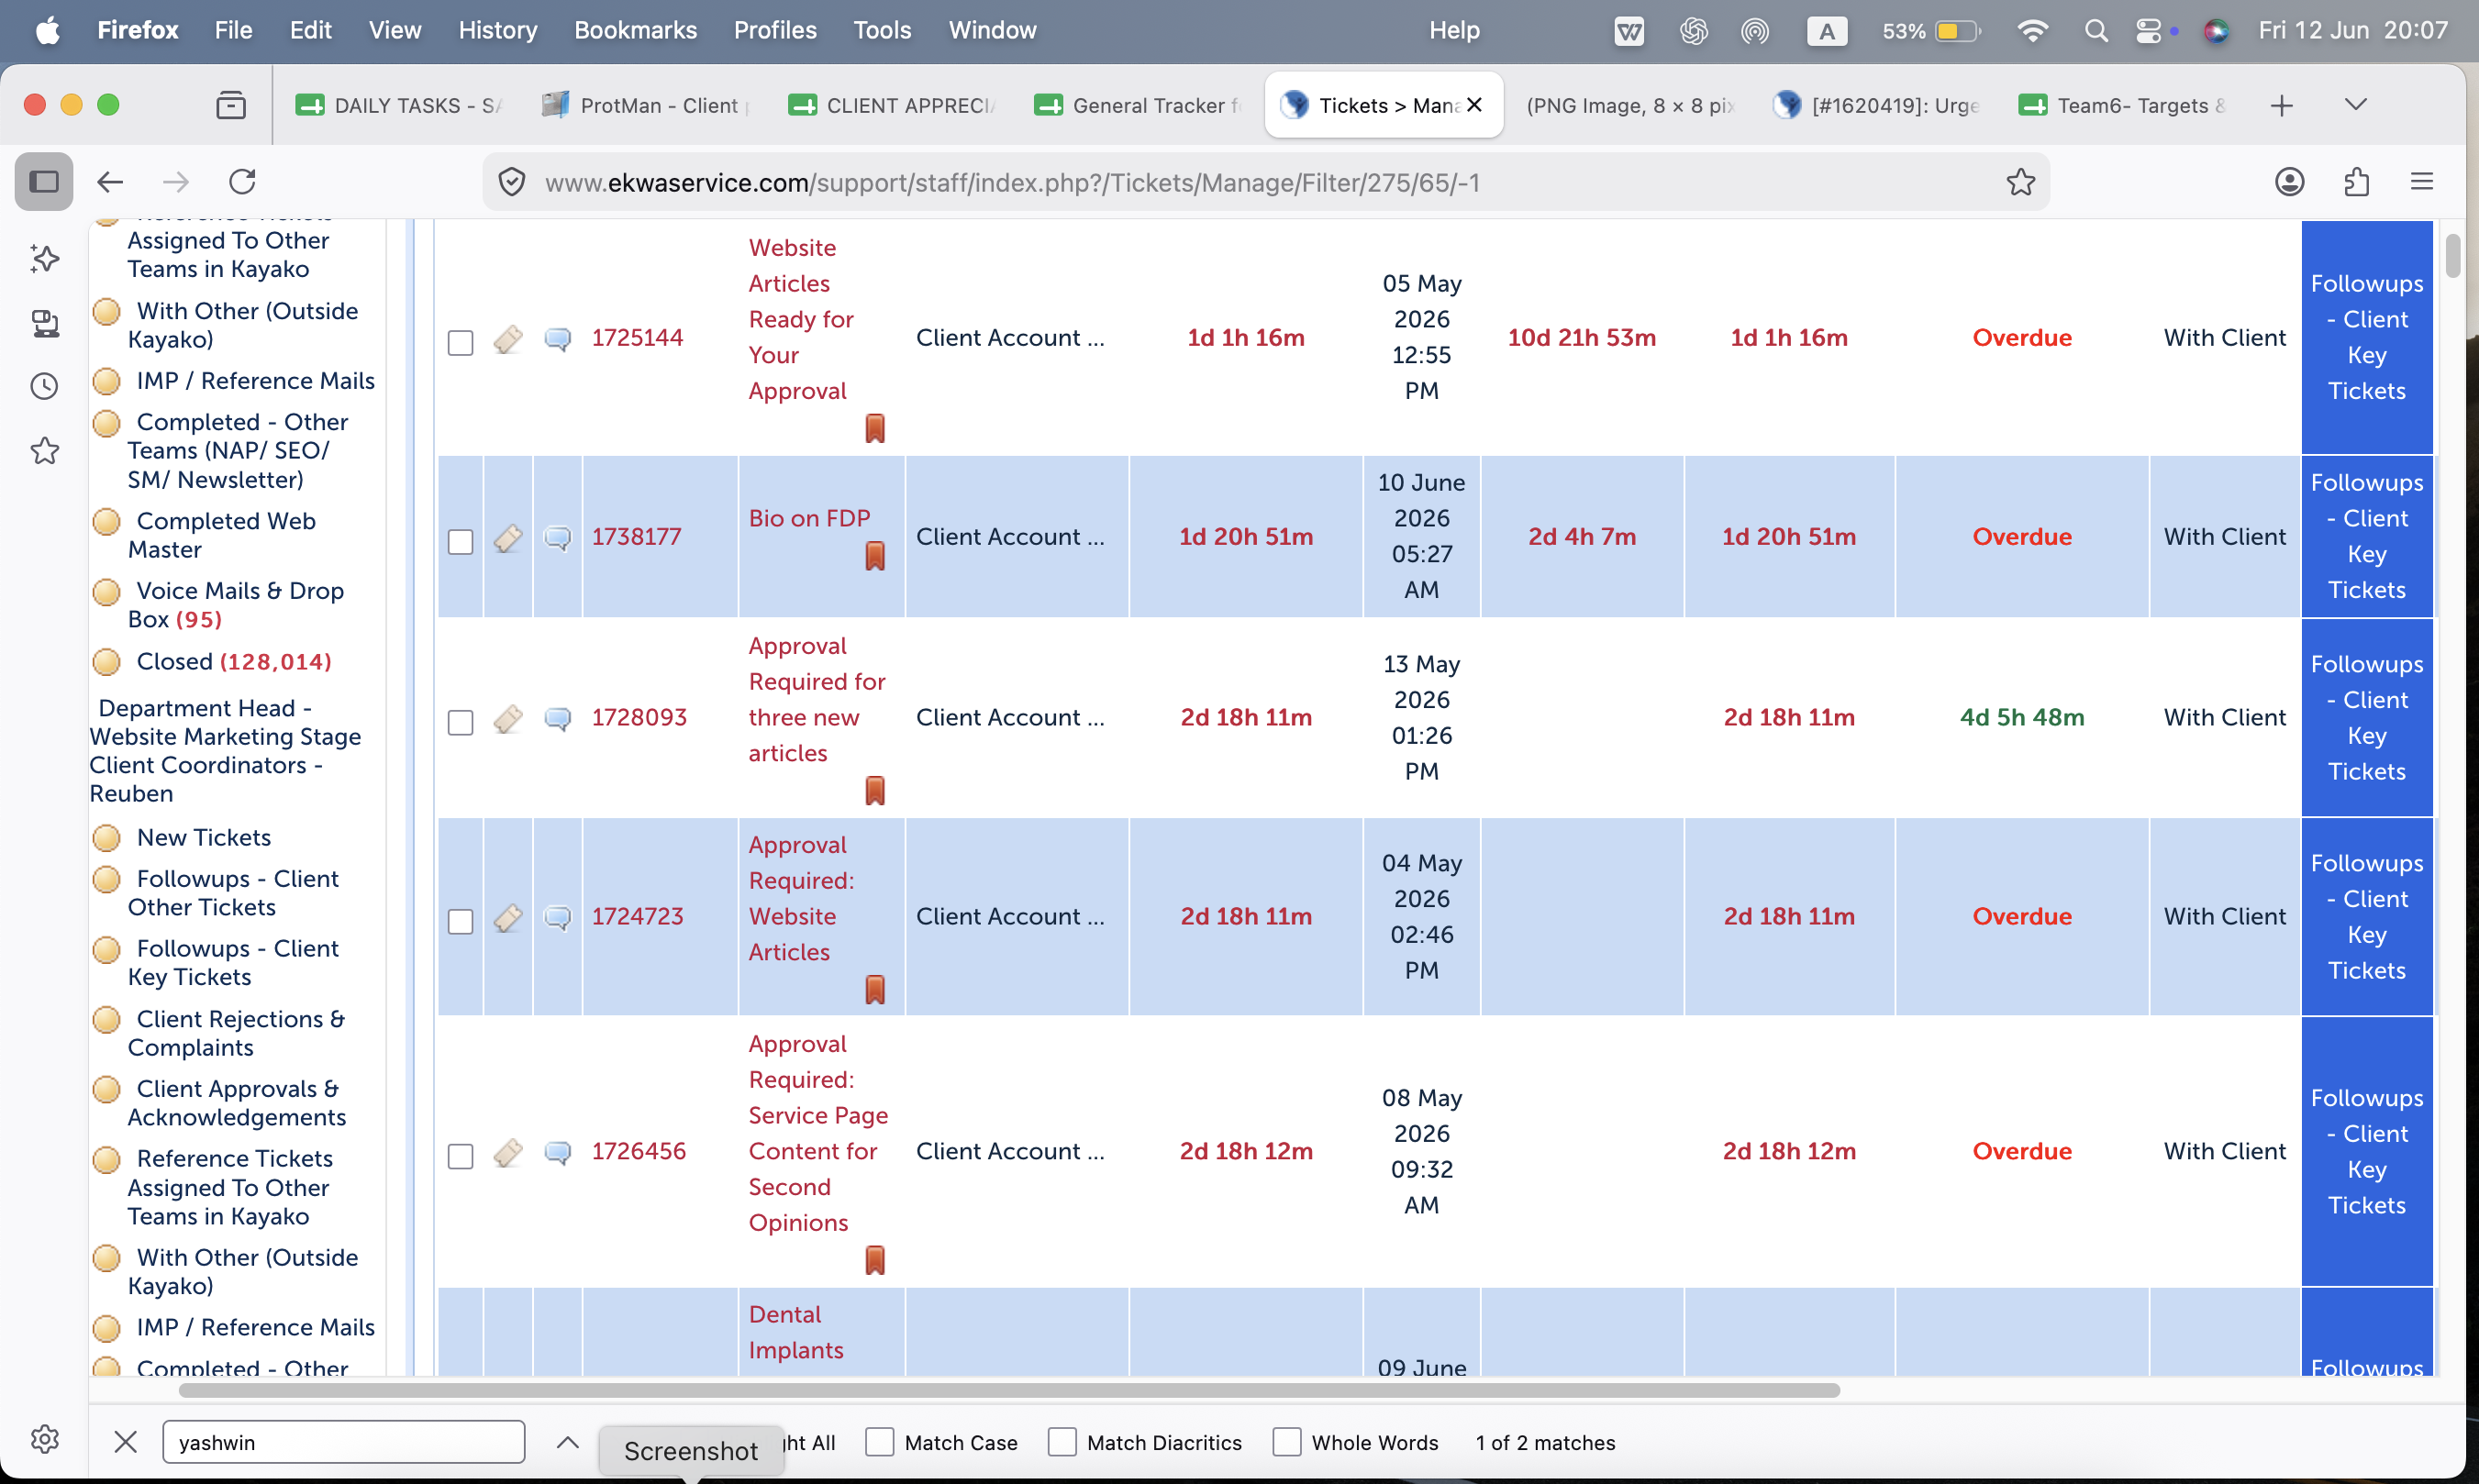Select checkbox for ticket 1724723
The width and height of the screenshot is (2479, 1484).
(460, 922)
